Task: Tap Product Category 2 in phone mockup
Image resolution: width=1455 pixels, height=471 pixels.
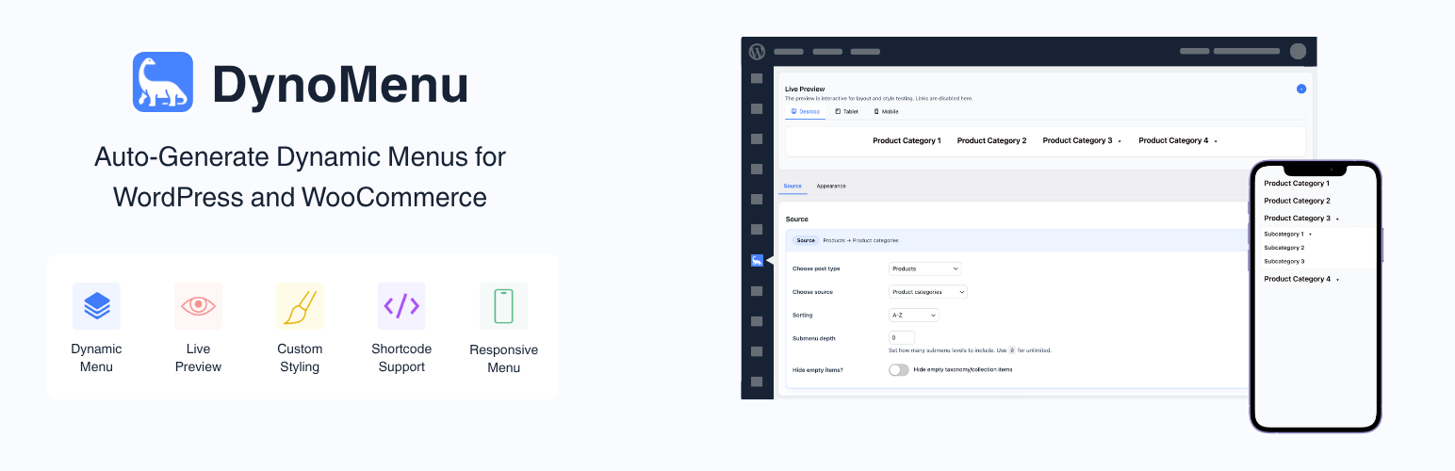Action: click(1297, 201)
